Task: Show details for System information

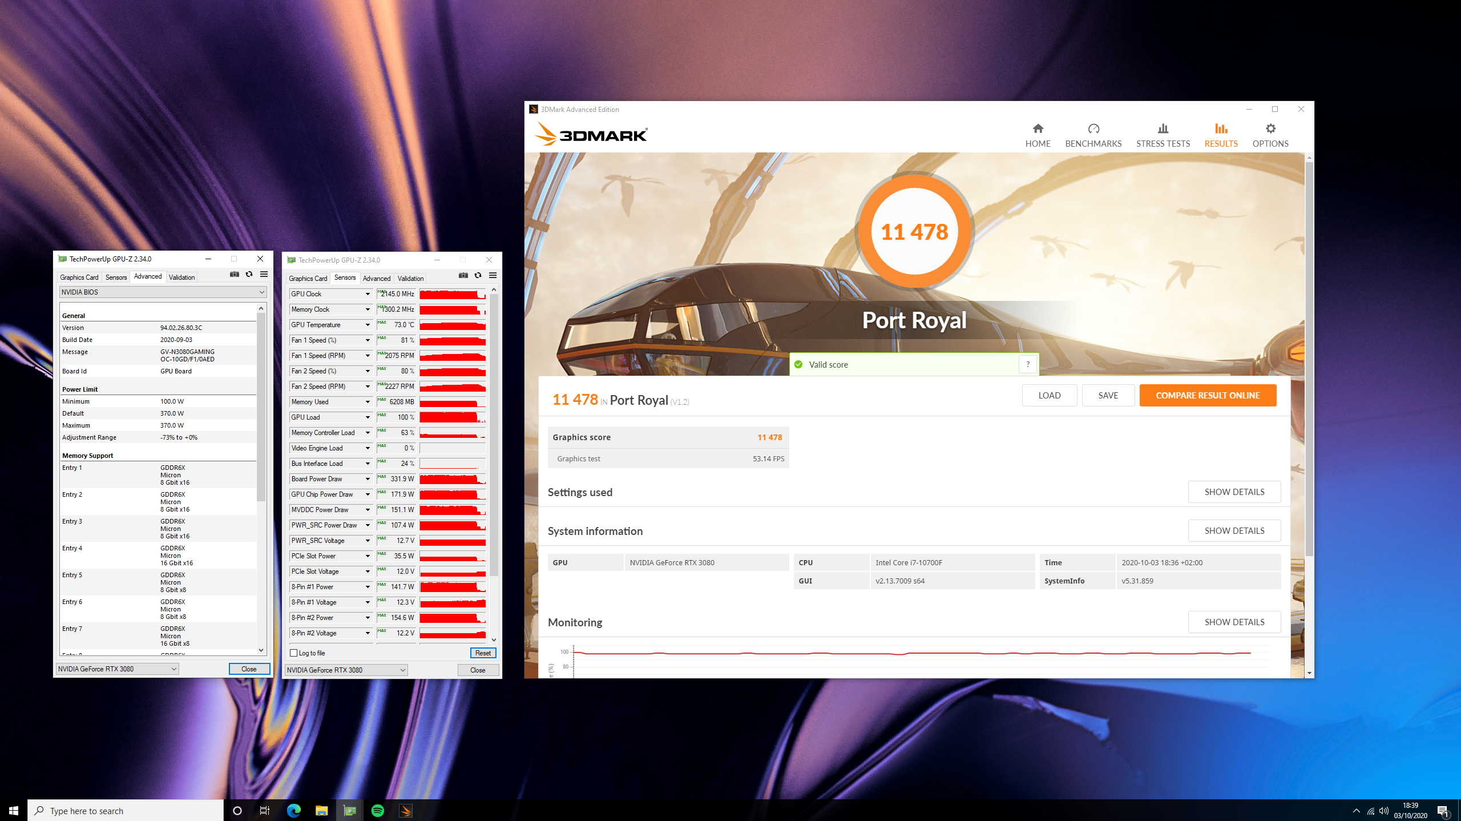Action: pos(1234,530)
